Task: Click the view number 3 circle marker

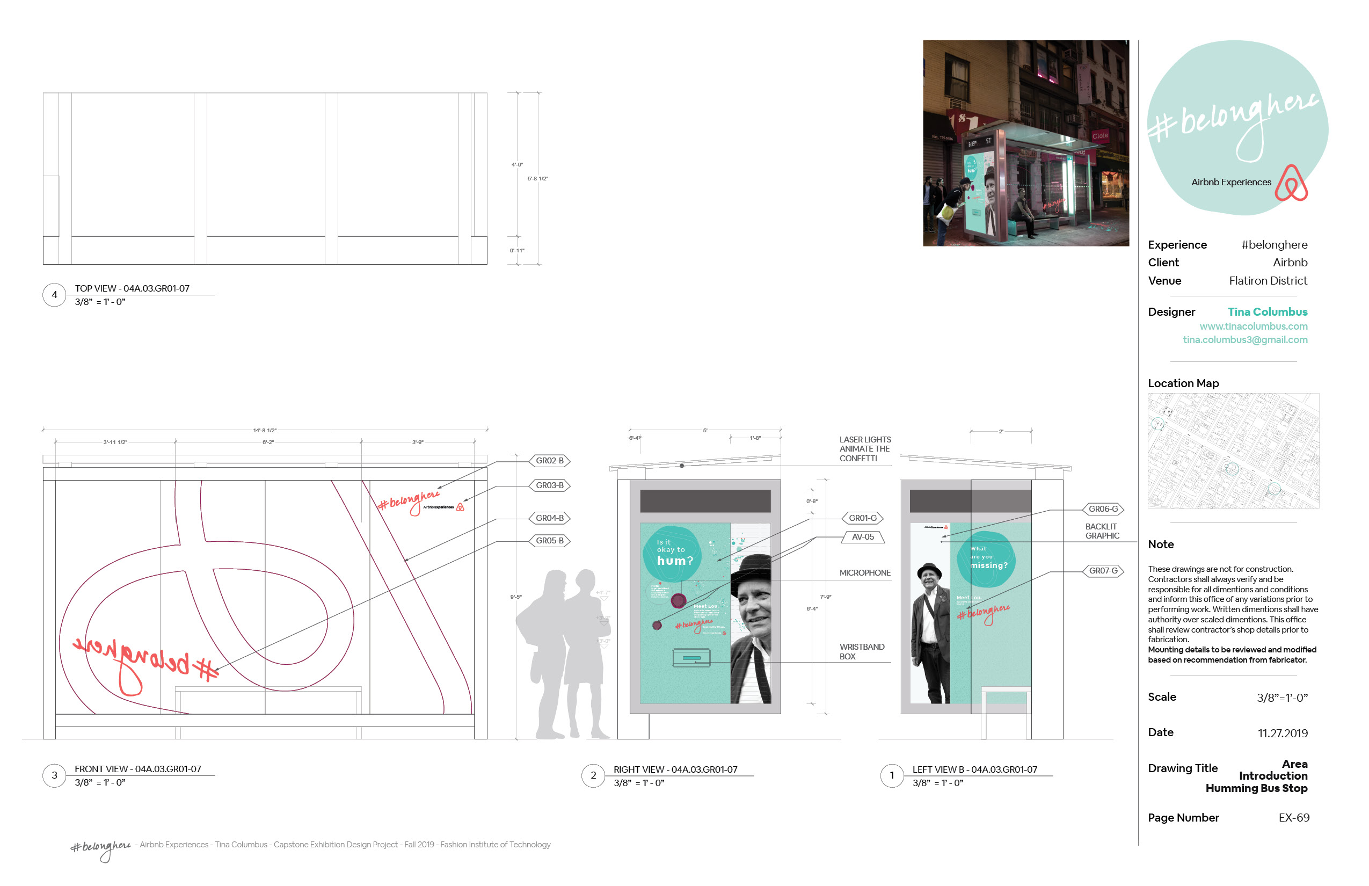Action: point(54,775)
